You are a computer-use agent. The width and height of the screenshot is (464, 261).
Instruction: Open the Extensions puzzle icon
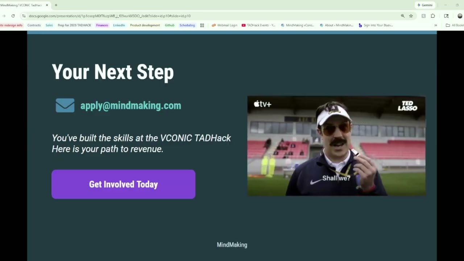[433, 16]
